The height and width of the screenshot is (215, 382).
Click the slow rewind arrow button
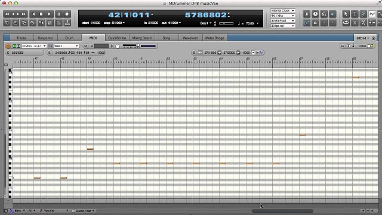tap(13, 14)
